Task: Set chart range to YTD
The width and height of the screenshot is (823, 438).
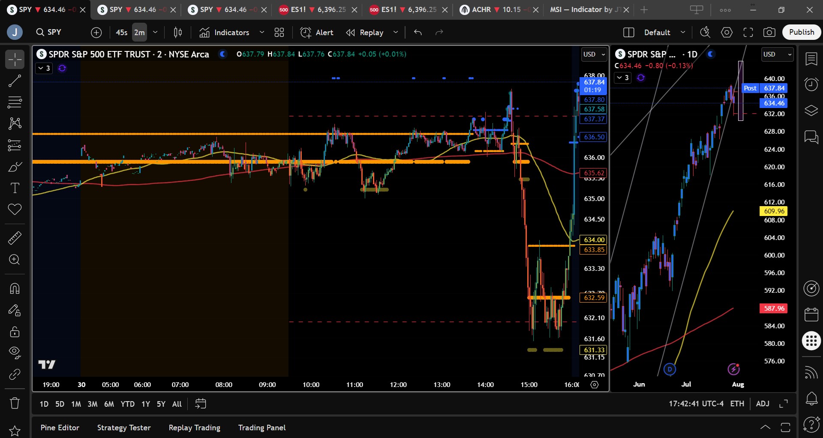Action: click(x=128, y=404)
